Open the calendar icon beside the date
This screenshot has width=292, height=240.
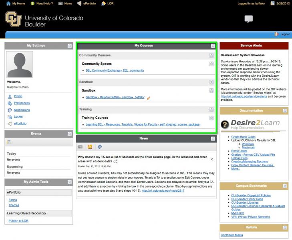(x=272, y=3)
